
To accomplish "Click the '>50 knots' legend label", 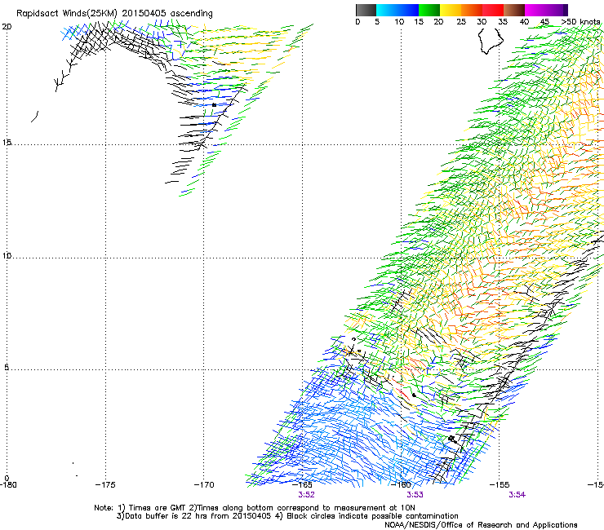I will point(580,22).
